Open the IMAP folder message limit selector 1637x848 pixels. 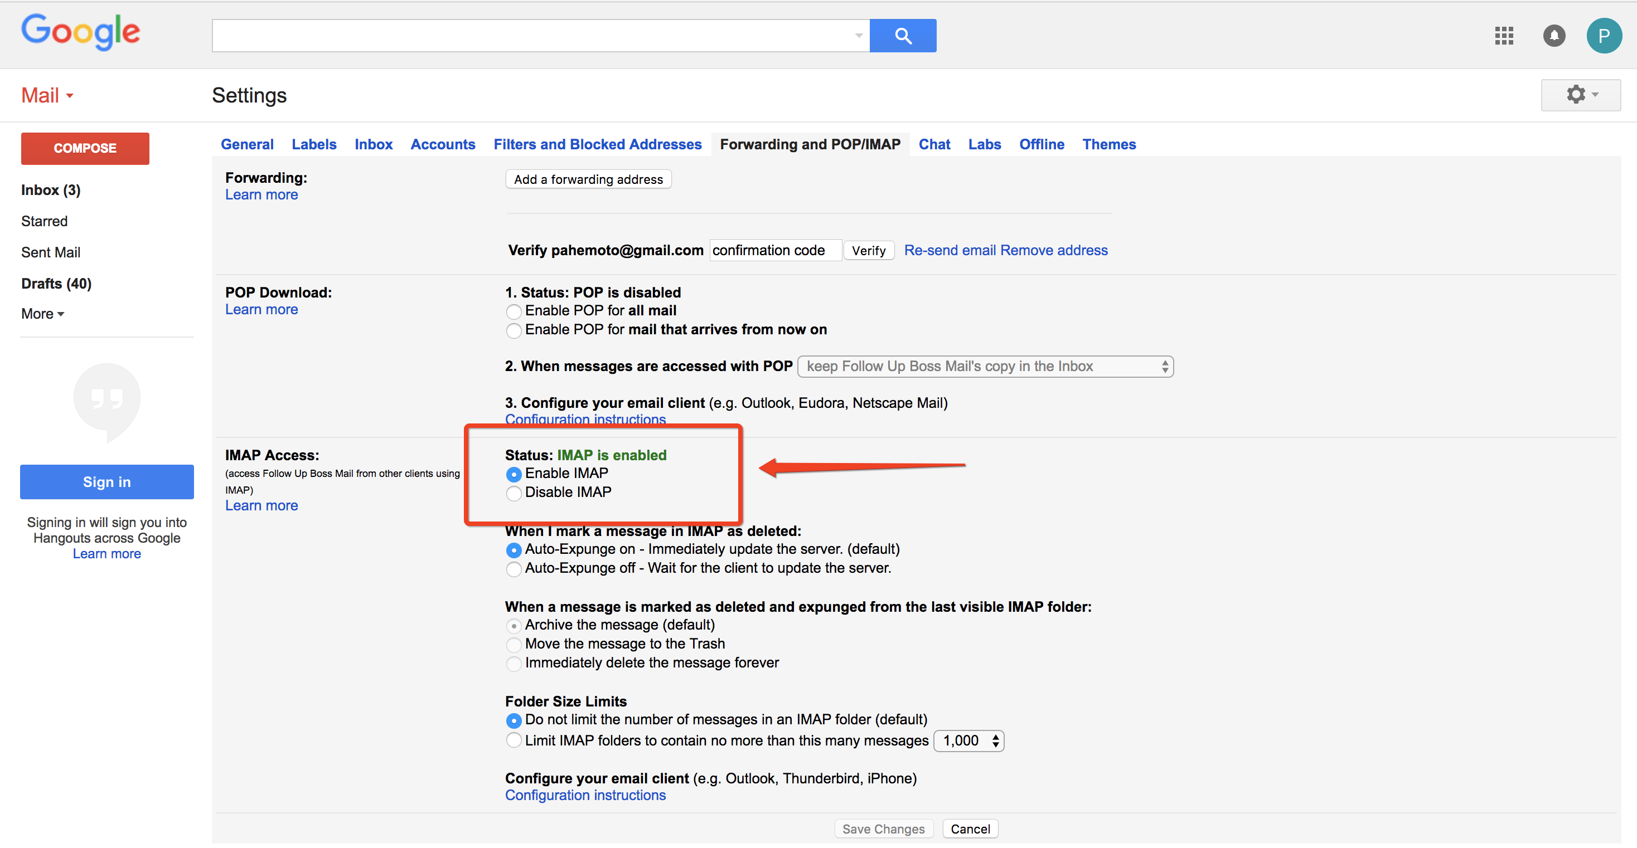[968, 740]
